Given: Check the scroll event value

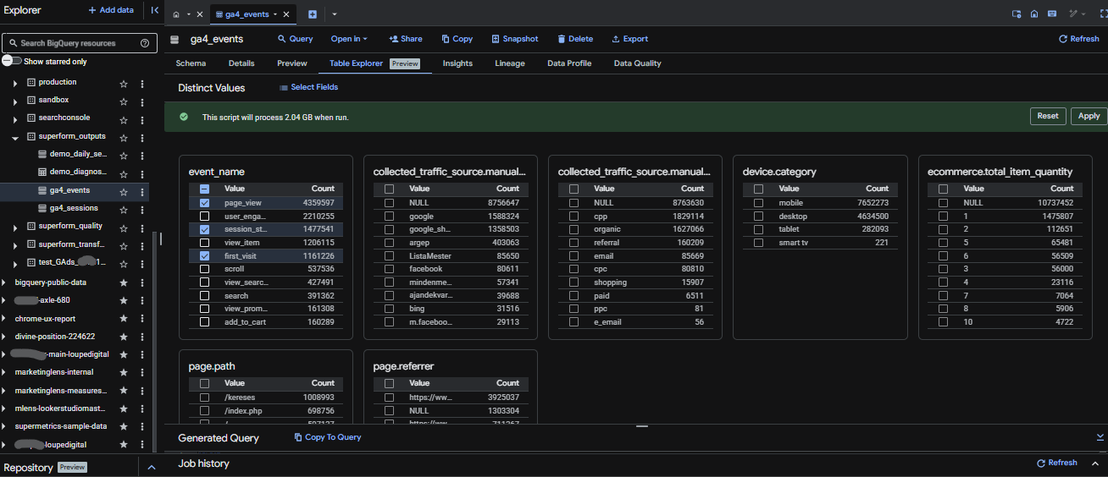Looking at the screenshot, I should click(x=204, y=269).
